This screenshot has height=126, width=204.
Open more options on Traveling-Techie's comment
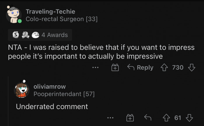tap(95, 68)
